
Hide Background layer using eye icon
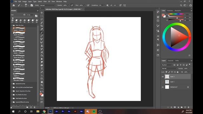[x=163, y=87]
